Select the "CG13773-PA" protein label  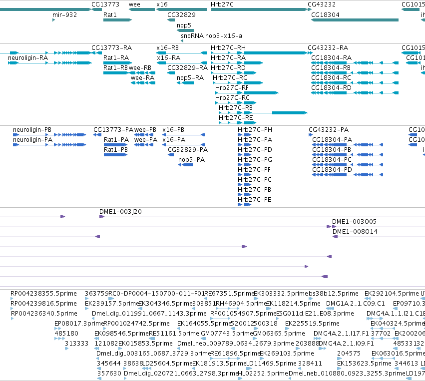(x=113, y=130)
